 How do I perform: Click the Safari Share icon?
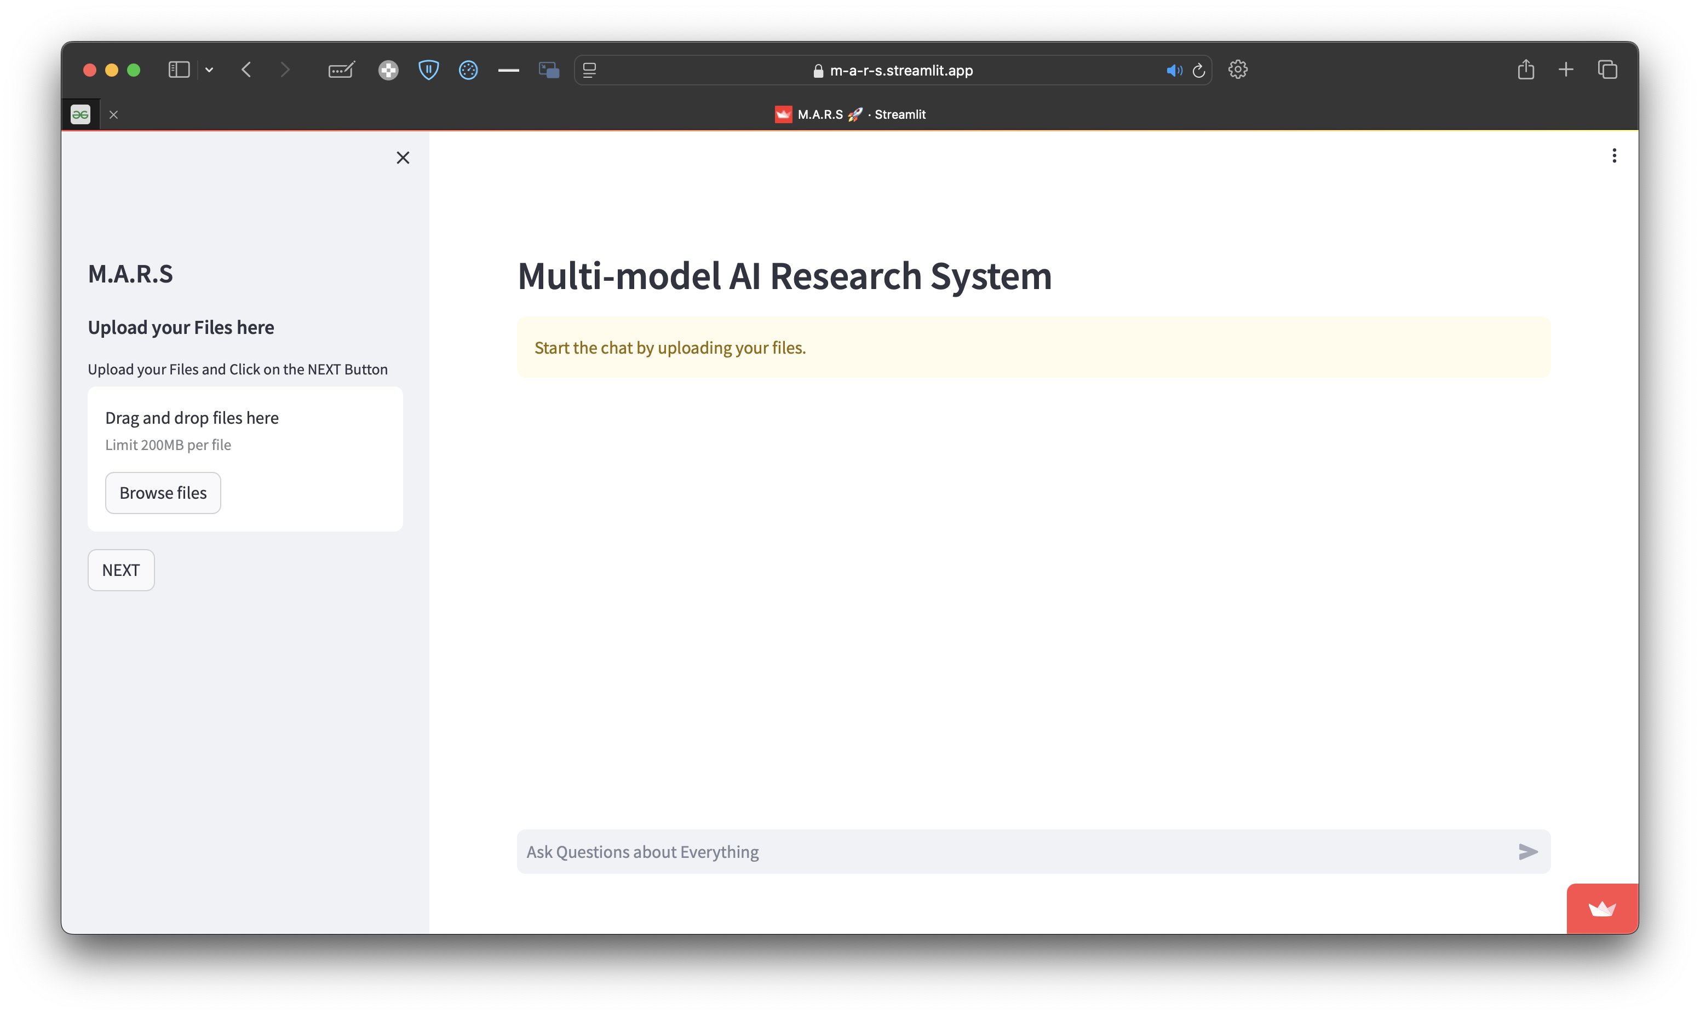point(1525,70)
